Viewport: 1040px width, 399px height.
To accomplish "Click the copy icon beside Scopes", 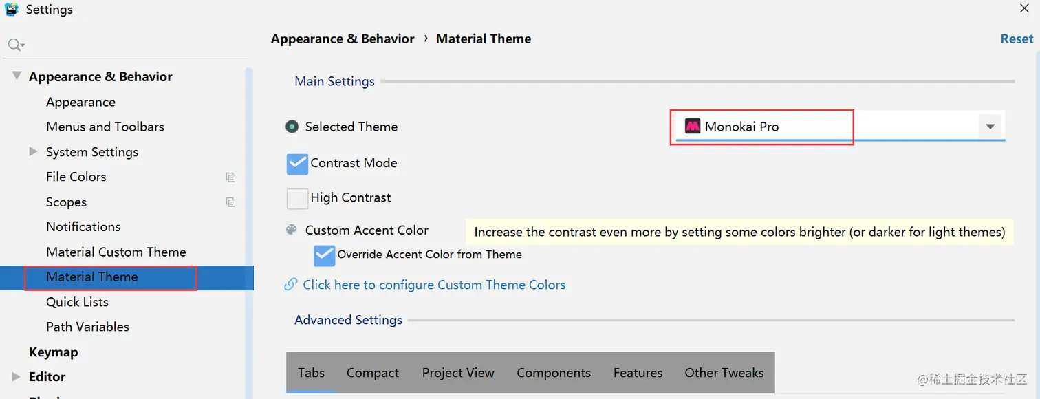I will point(230,202).
